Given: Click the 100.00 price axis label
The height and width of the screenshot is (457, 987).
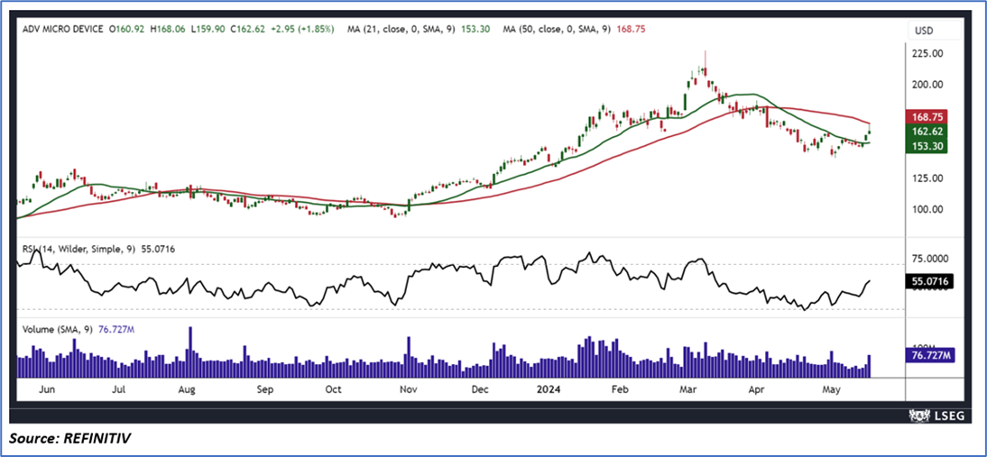Looking at the screenshot, I should tap(927, 210).
